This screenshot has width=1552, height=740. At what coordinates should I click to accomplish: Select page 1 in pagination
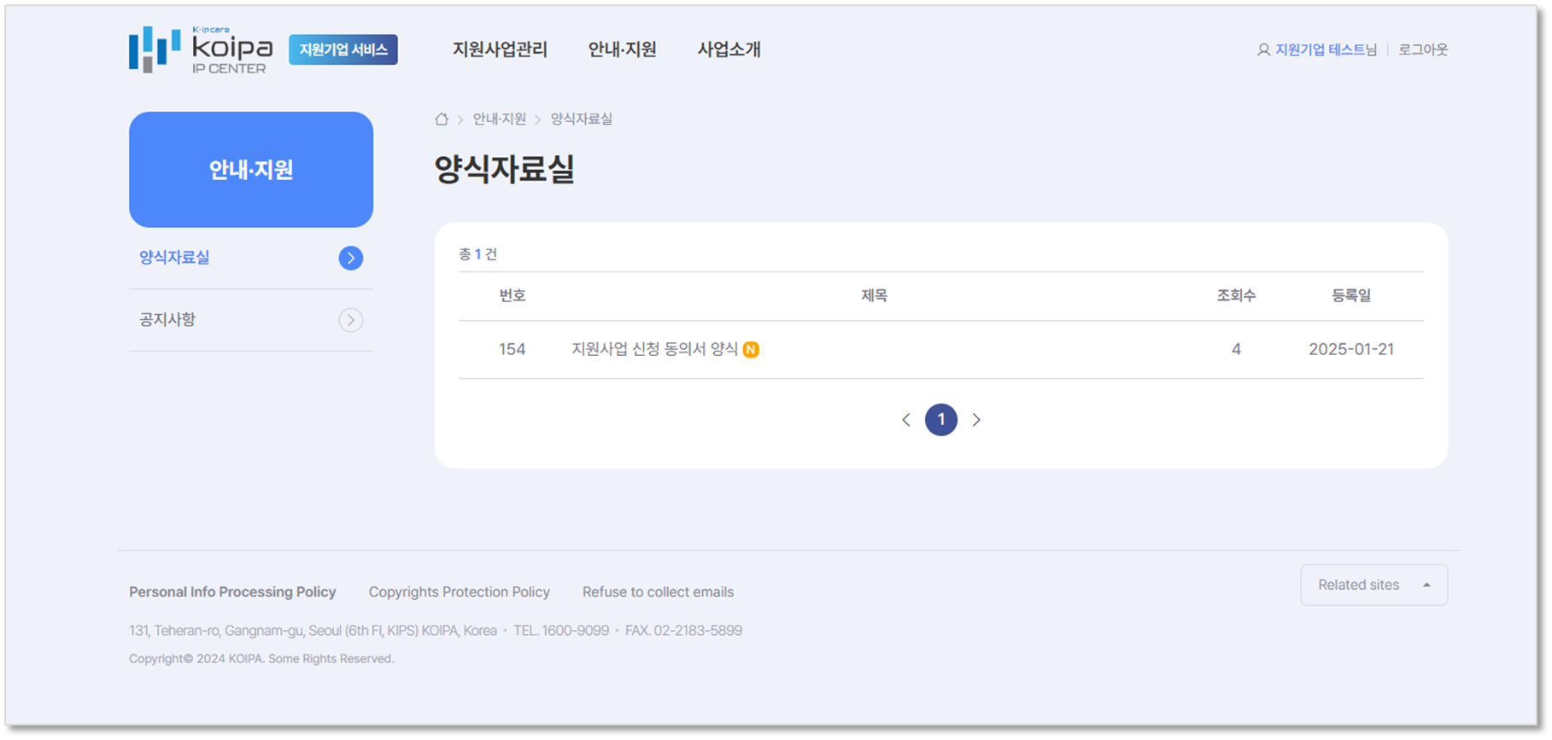pyautogui.click(x=941, y=420)
